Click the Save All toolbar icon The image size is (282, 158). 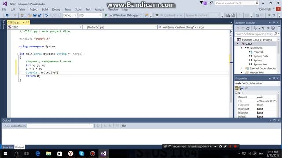pyautogui.click(x=40, y=15)
